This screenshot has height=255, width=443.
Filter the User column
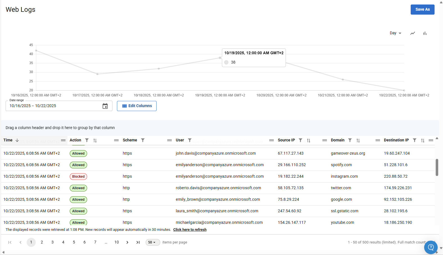pyautogui.click(x=190, y=140)
